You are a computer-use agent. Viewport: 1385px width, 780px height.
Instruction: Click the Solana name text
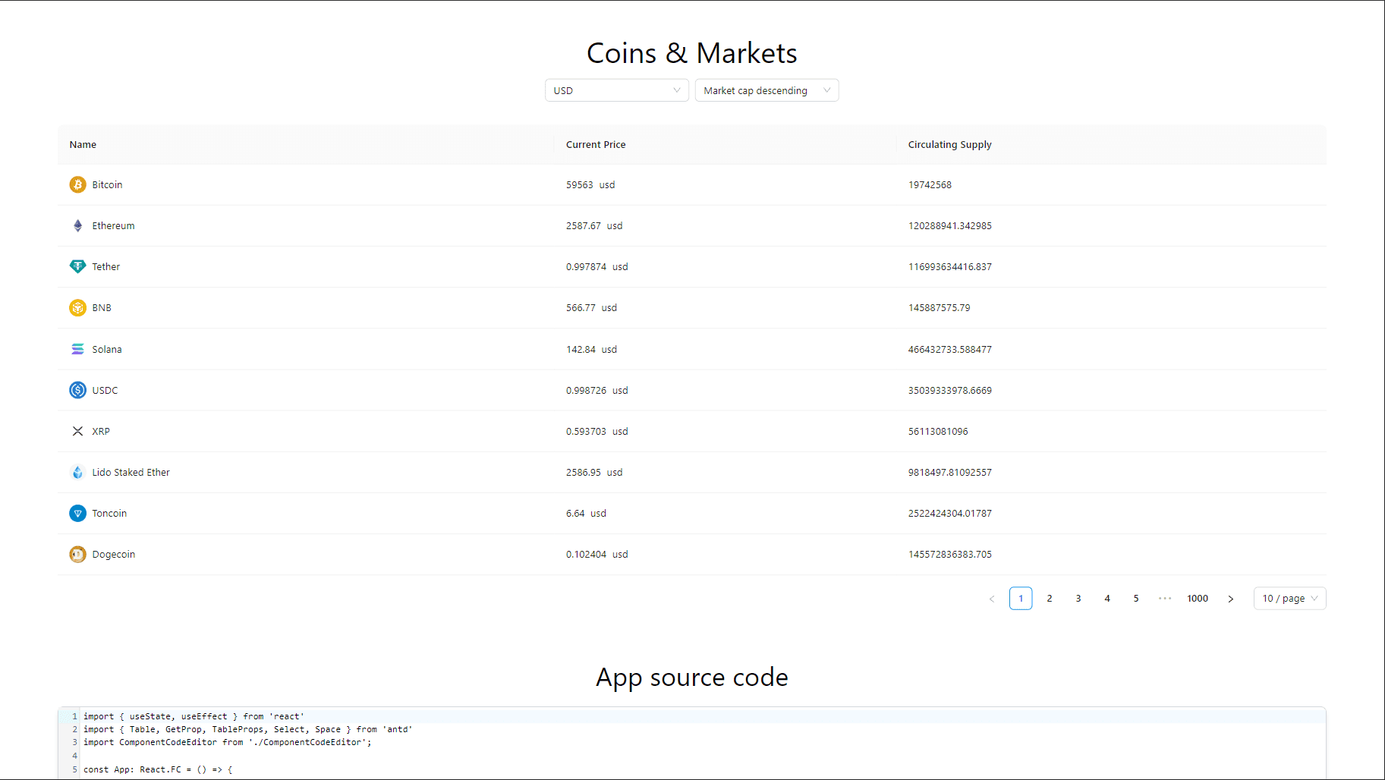[x=107, y=349]
